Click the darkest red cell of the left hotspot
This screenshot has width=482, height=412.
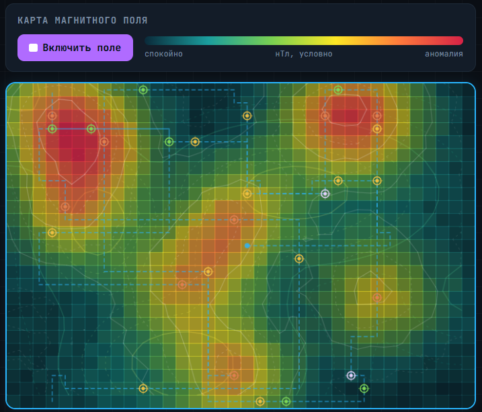point(79,155)
